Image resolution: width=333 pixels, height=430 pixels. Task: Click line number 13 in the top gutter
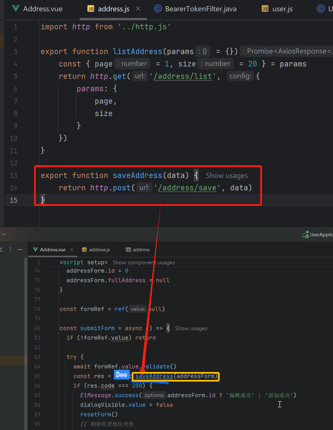[14, 175]
